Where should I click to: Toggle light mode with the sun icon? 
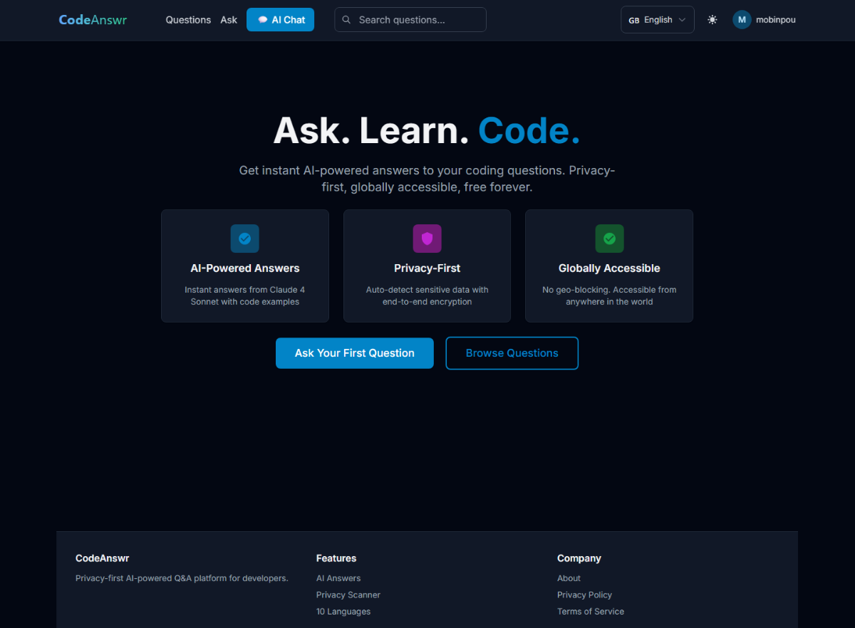point(712,19)
